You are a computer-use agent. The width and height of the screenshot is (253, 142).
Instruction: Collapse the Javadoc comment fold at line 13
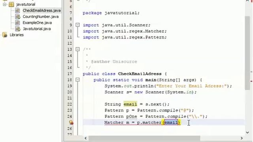click(77, 49)
